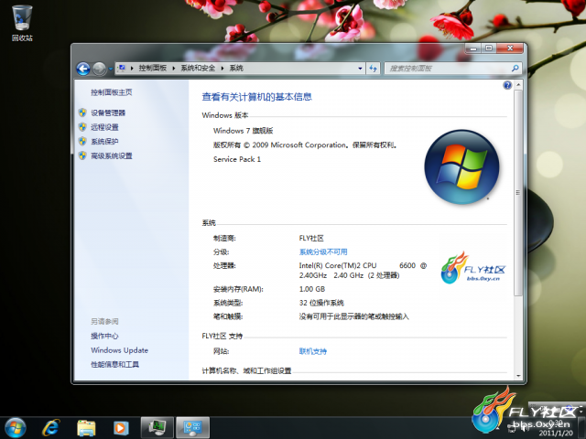The height and width of the screenshot is (439, 586).
Task: Select the 1.00 GB memory value
Action: [x=312, y=289]
